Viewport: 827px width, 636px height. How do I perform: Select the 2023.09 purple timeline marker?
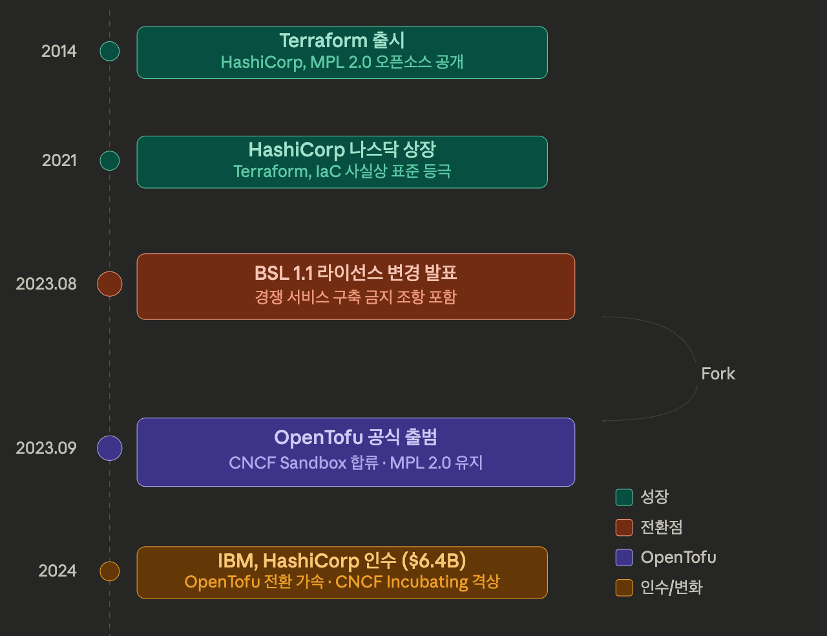(x=110, y=448)
